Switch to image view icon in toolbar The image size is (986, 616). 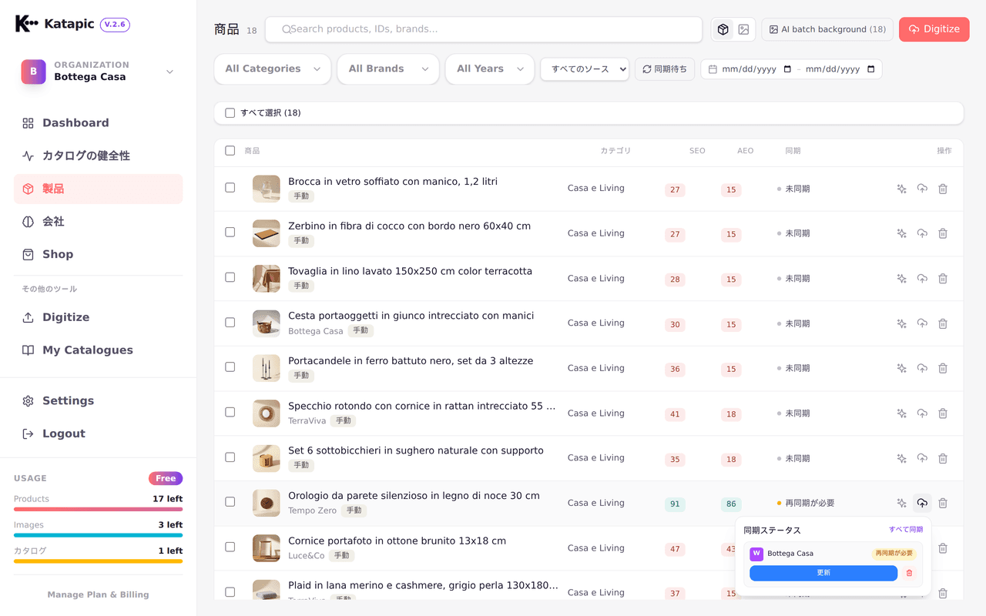click(x=743, y=29)
